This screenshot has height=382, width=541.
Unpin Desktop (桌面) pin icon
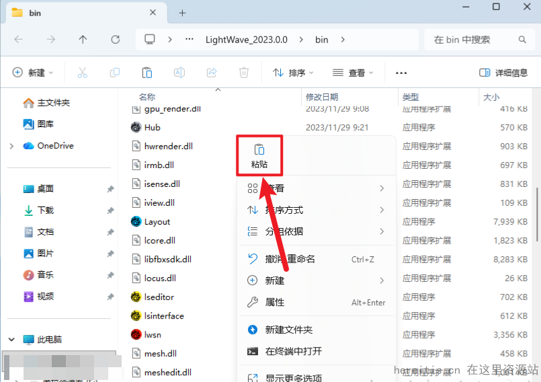pos(110,189)
